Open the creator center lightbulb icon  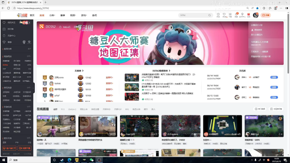click(242, 15)
